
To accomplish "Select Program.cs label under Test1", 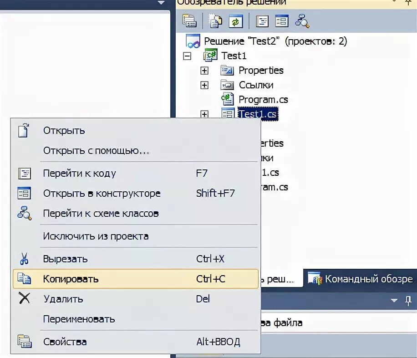I will pos(263,100).
